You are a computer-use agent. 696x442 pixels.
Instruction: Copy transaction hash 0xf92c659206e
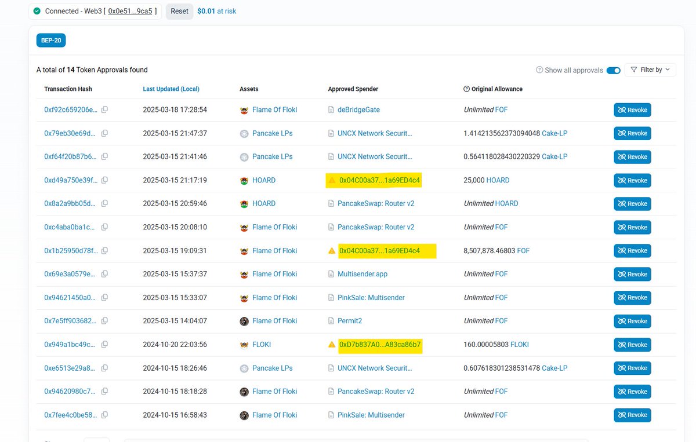point(105,109)
